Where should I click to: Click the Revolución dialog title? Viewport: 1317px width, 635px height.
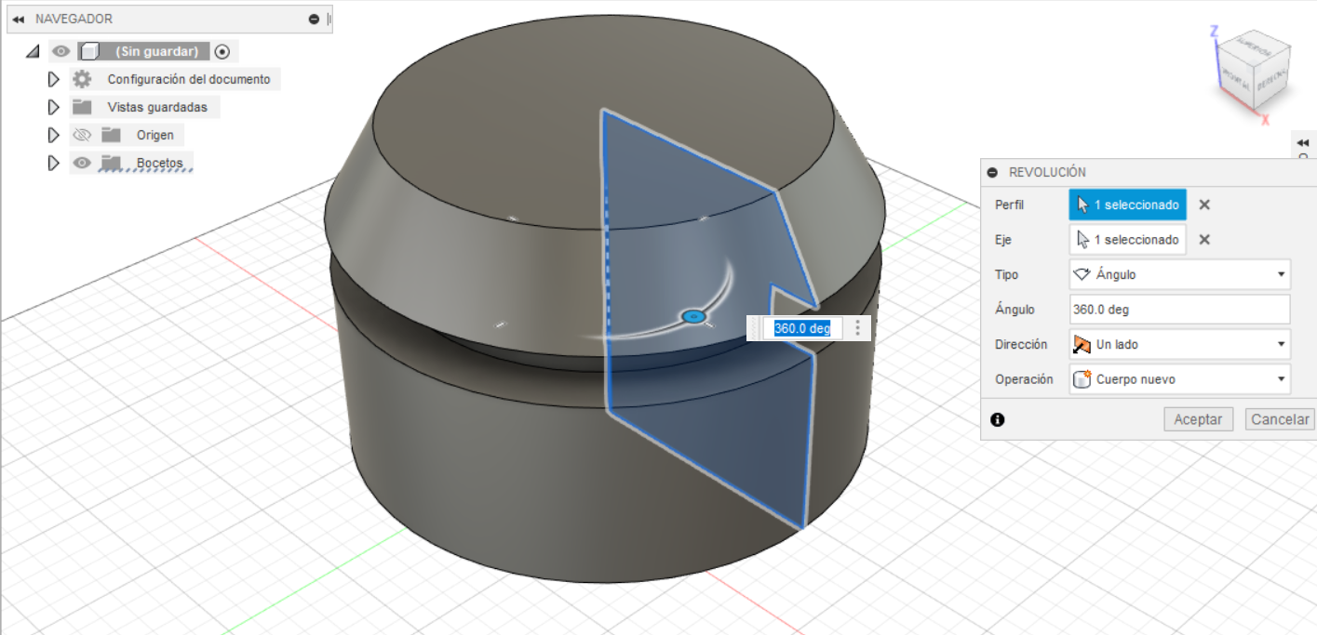[x=1047, y=172]
